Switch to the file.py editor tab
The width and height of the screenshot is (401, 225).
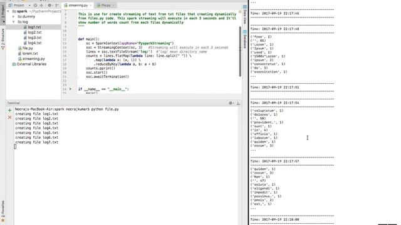coord(106,6)
